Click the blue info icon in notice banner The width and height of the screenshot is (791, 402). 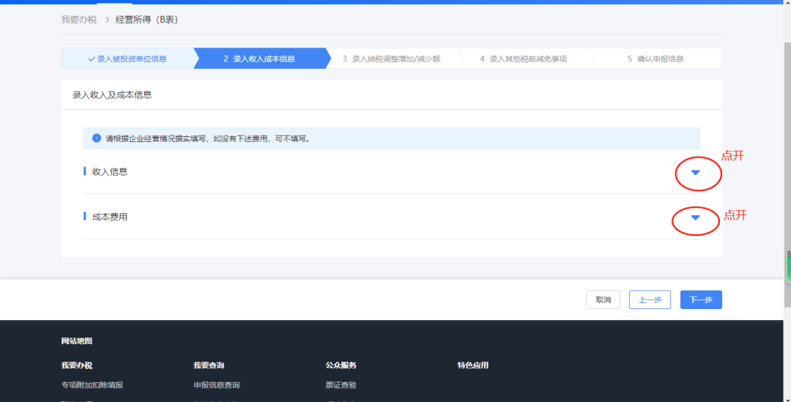click(x=97, y=138)
